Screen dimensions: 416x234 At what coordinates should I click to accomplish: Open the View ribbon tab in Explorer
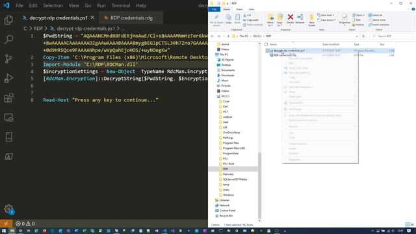251,9
